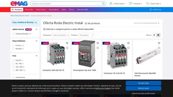
Task: Open the Produse per page dropdown
Action: click(86, 35)
